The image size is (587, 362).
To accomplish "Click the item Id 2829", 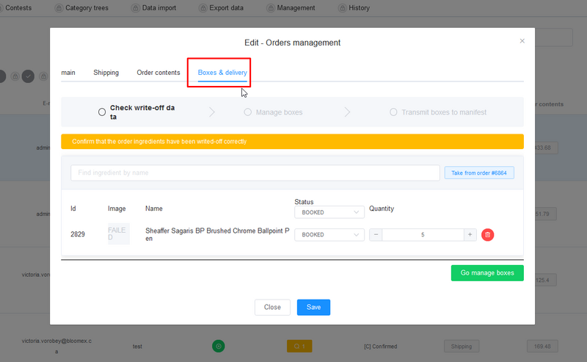I will click(x=78, y=234).
